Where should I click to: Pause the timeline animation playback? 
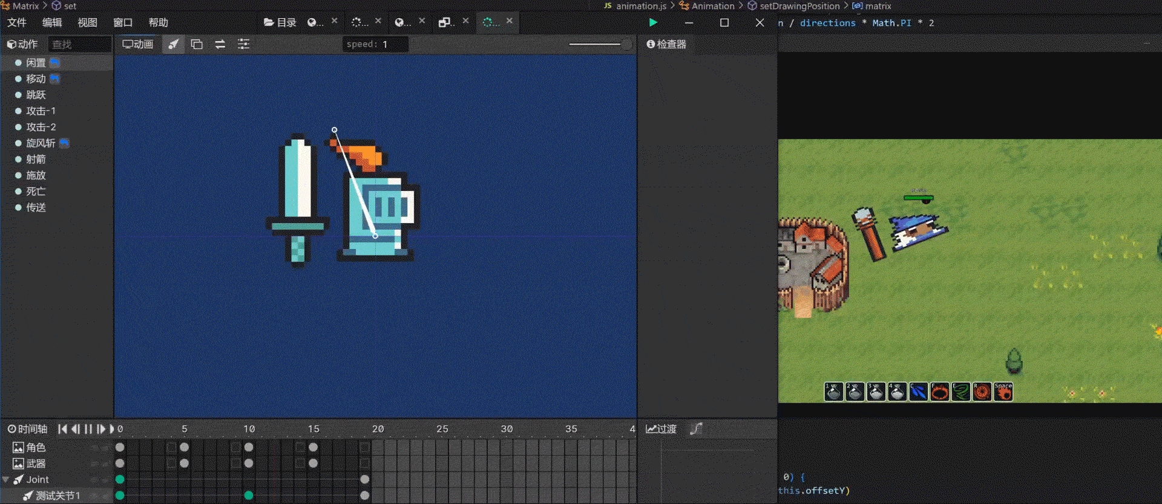(x=88, y=428)
